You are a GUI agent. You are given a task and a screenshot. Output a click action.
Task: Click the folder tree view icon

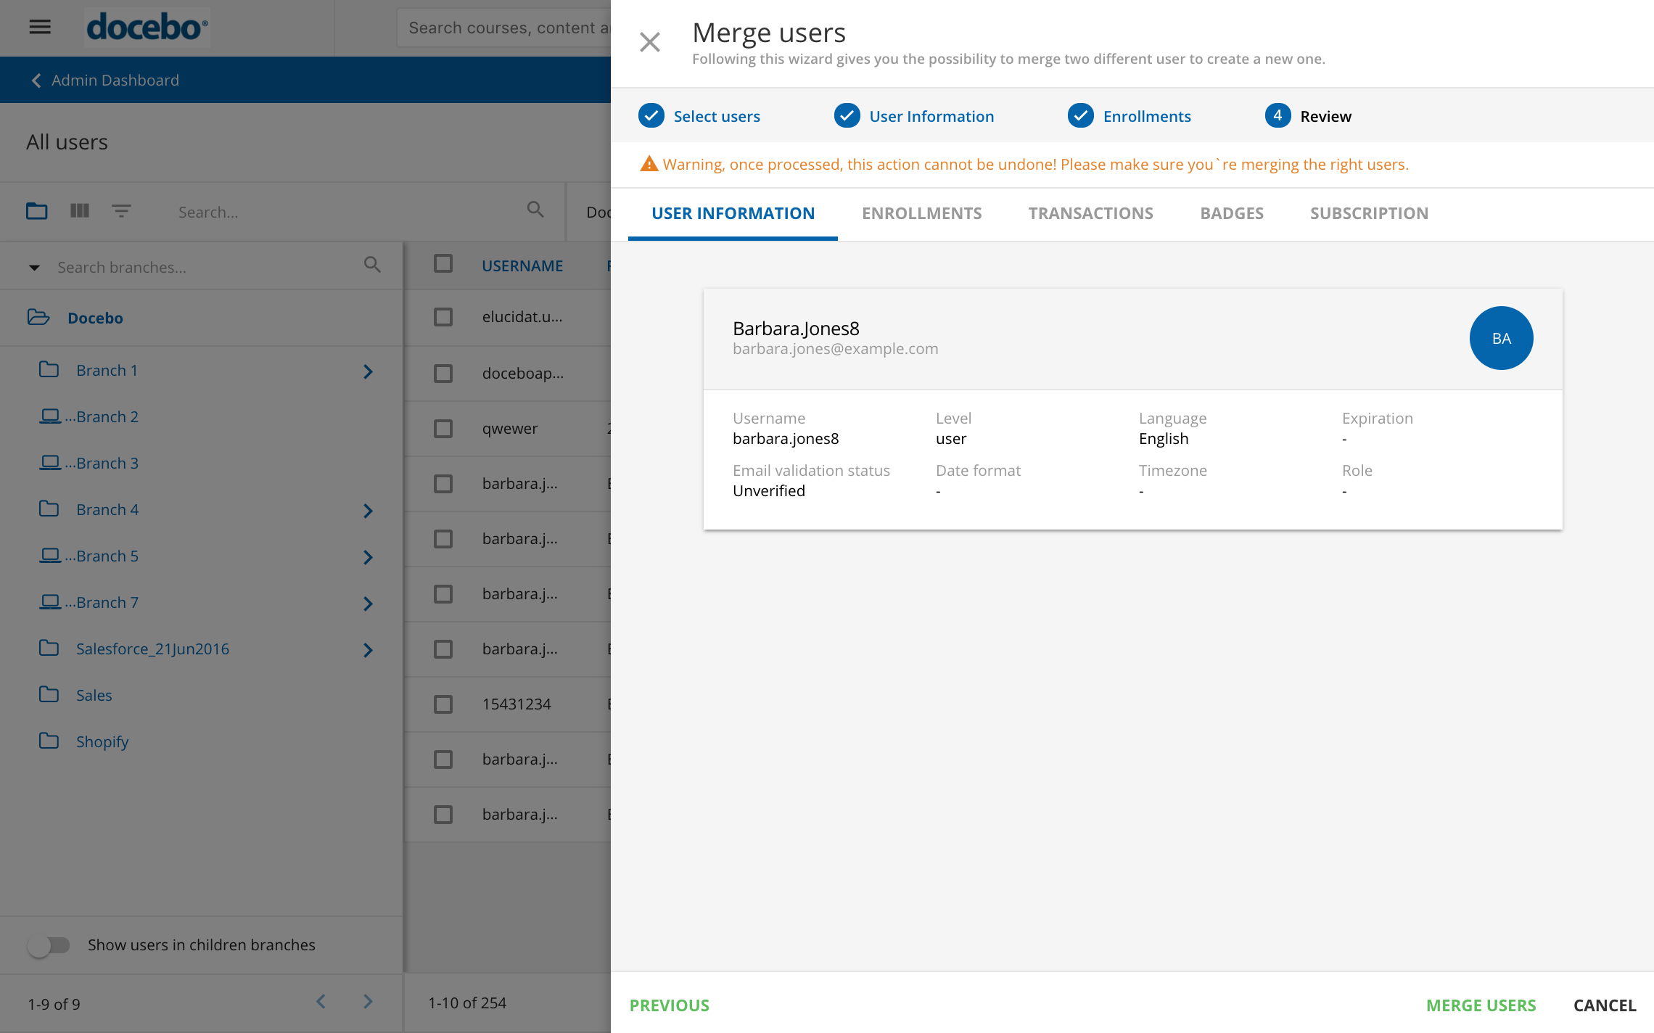(37, 211)
